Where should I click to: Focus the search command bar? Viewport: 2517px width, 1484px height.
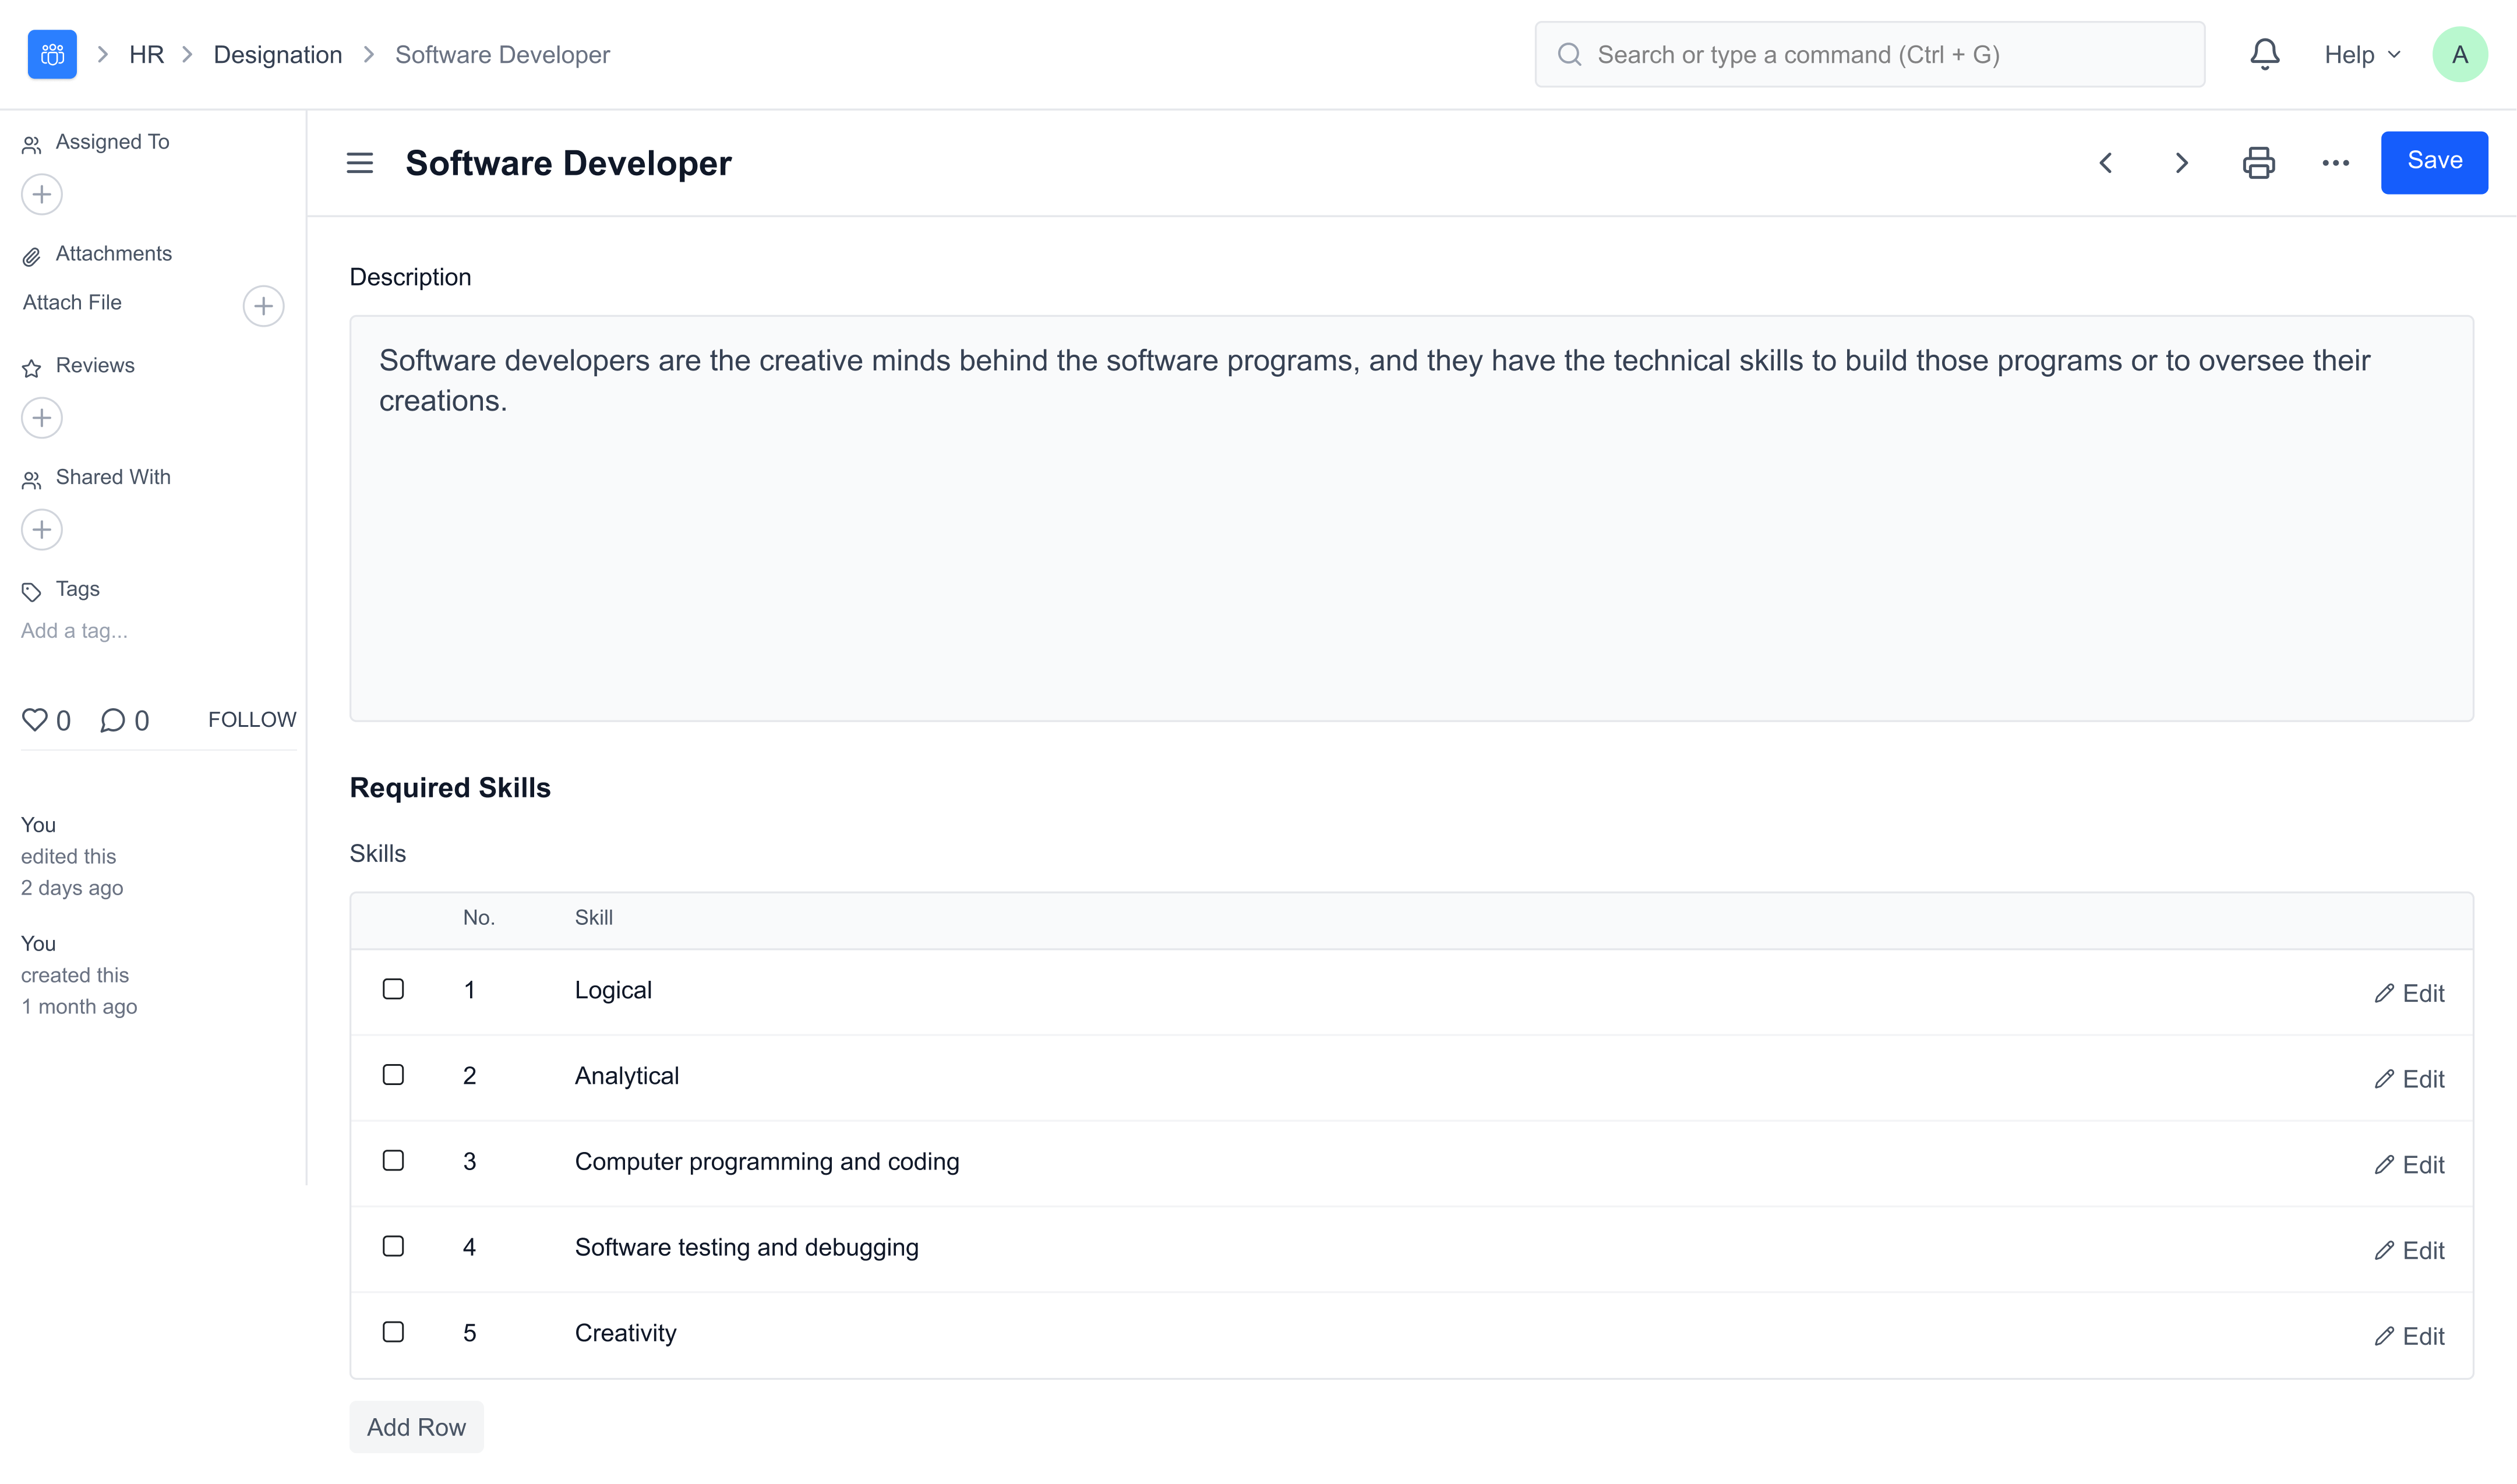[x=1868, y=54]
